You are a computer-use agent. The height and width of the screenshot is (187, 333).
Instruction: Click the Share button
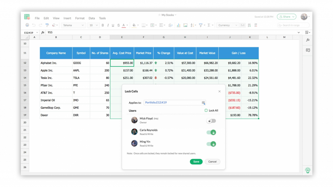click(x=286, y=17)
